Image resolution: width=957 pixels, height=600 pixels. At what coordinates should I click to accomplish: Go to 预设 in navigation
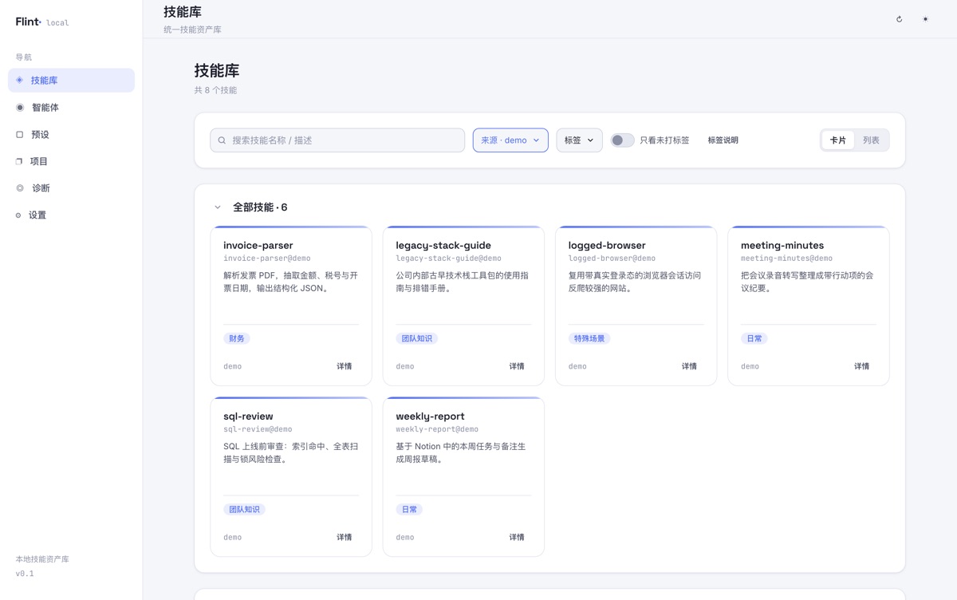pos(71,134)
